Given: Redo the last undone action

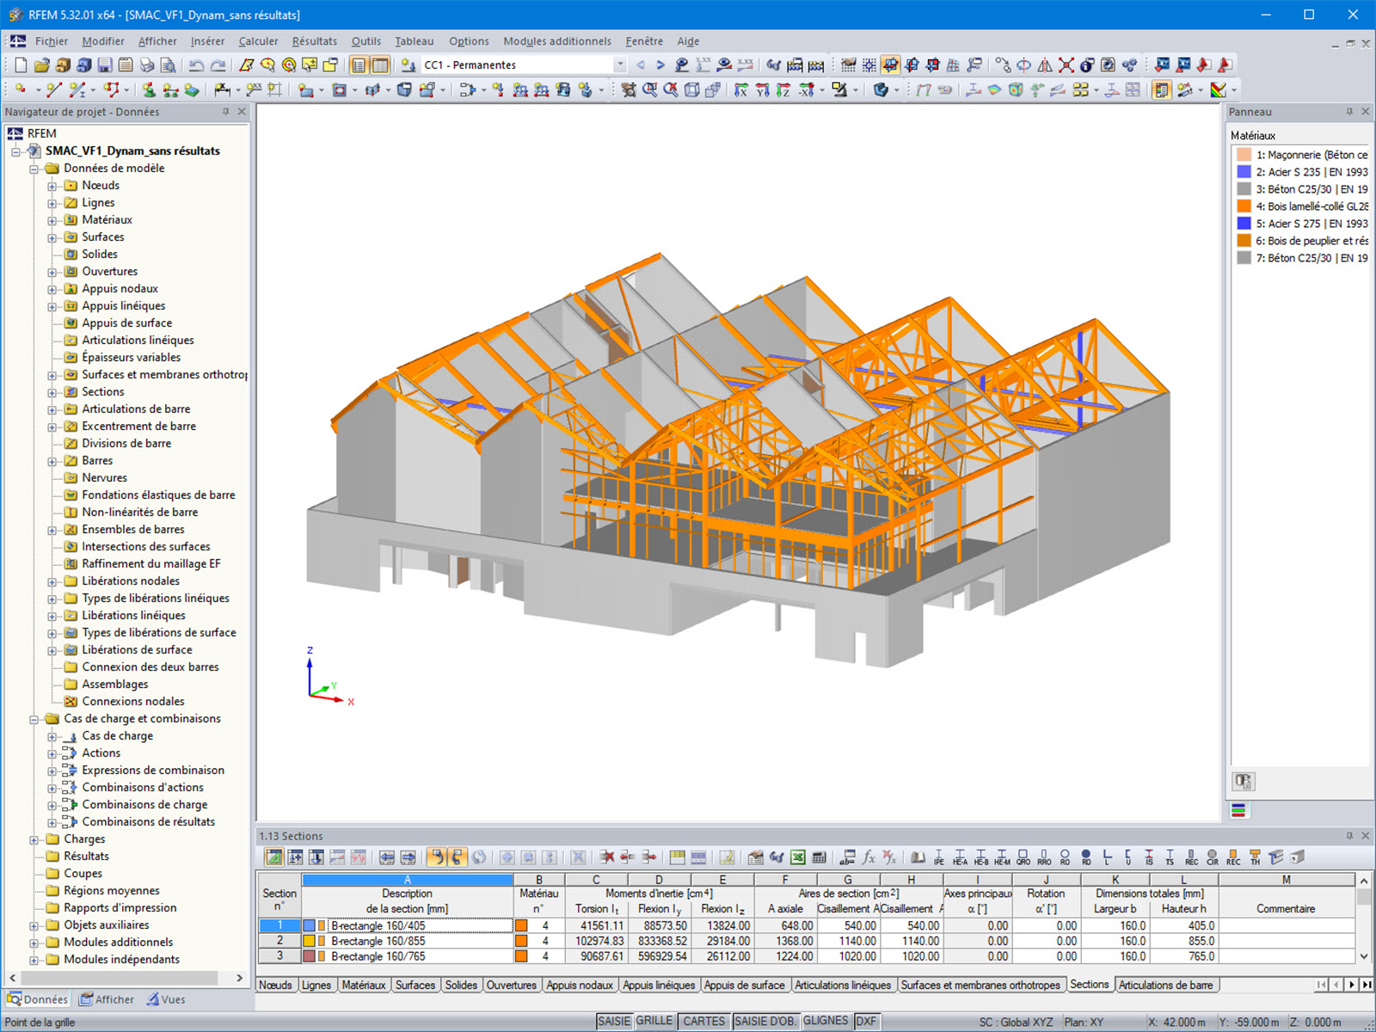Looking at the screenshot, I should (218, 65).
